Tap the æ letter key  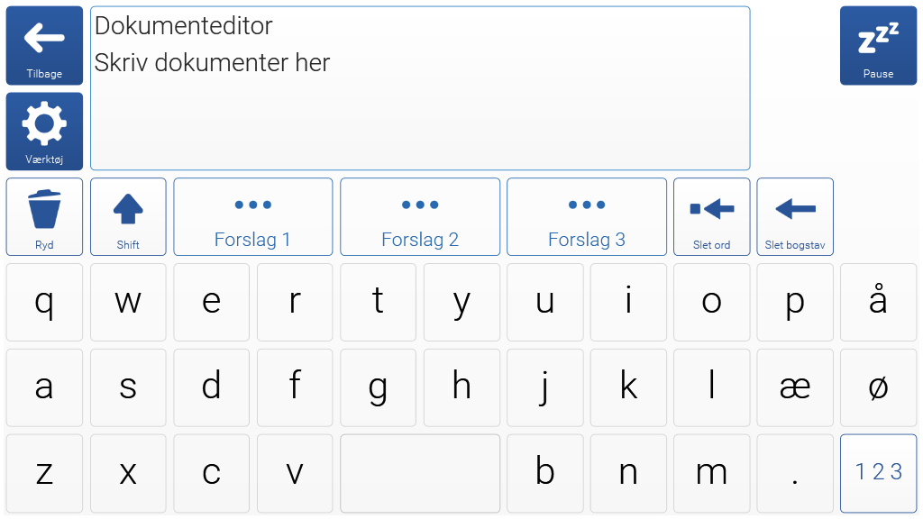pos(795,387)
